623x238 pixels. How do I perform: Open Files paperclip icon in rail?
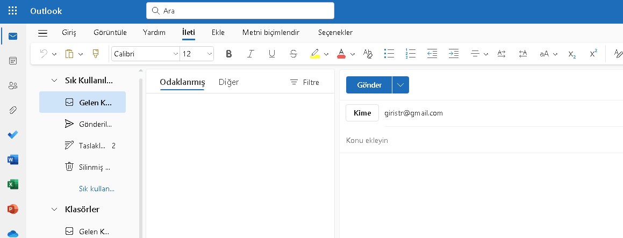pyautogui.click(x=13, y=110)
